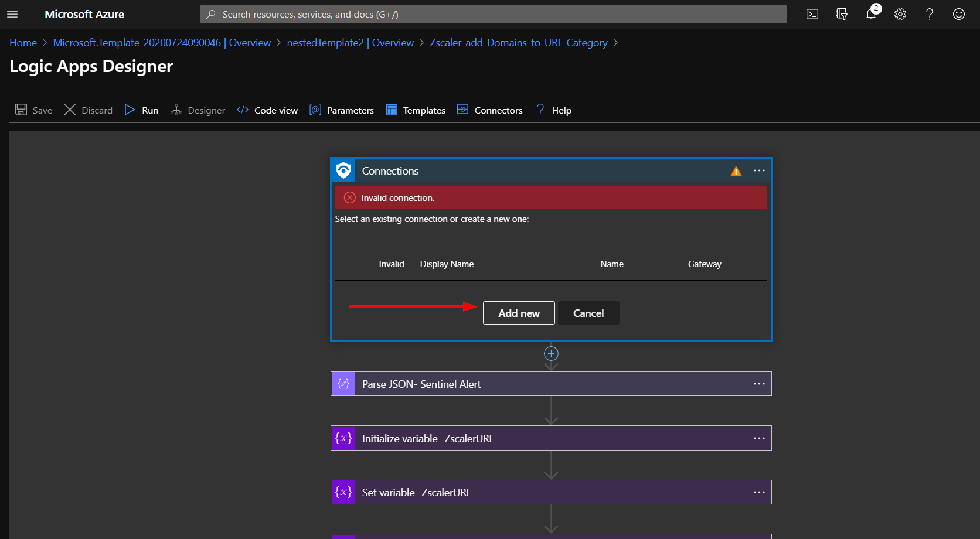Open the Azure portal hamburger menu
Screen dimensions: 980x539
coord(12,14)
